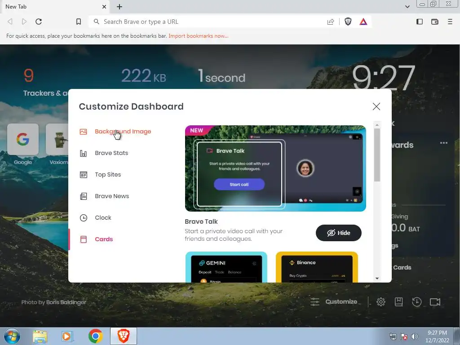
Task: Expand the tab search dropdown arrow
Action: (x=407, y=7)
